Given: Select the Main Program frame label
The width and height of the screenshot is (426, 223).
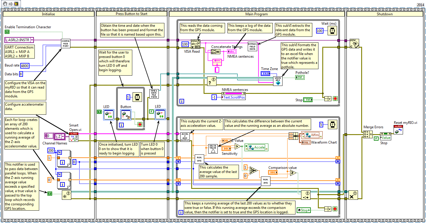Looking at the screenshot, I should click(256, 14).
